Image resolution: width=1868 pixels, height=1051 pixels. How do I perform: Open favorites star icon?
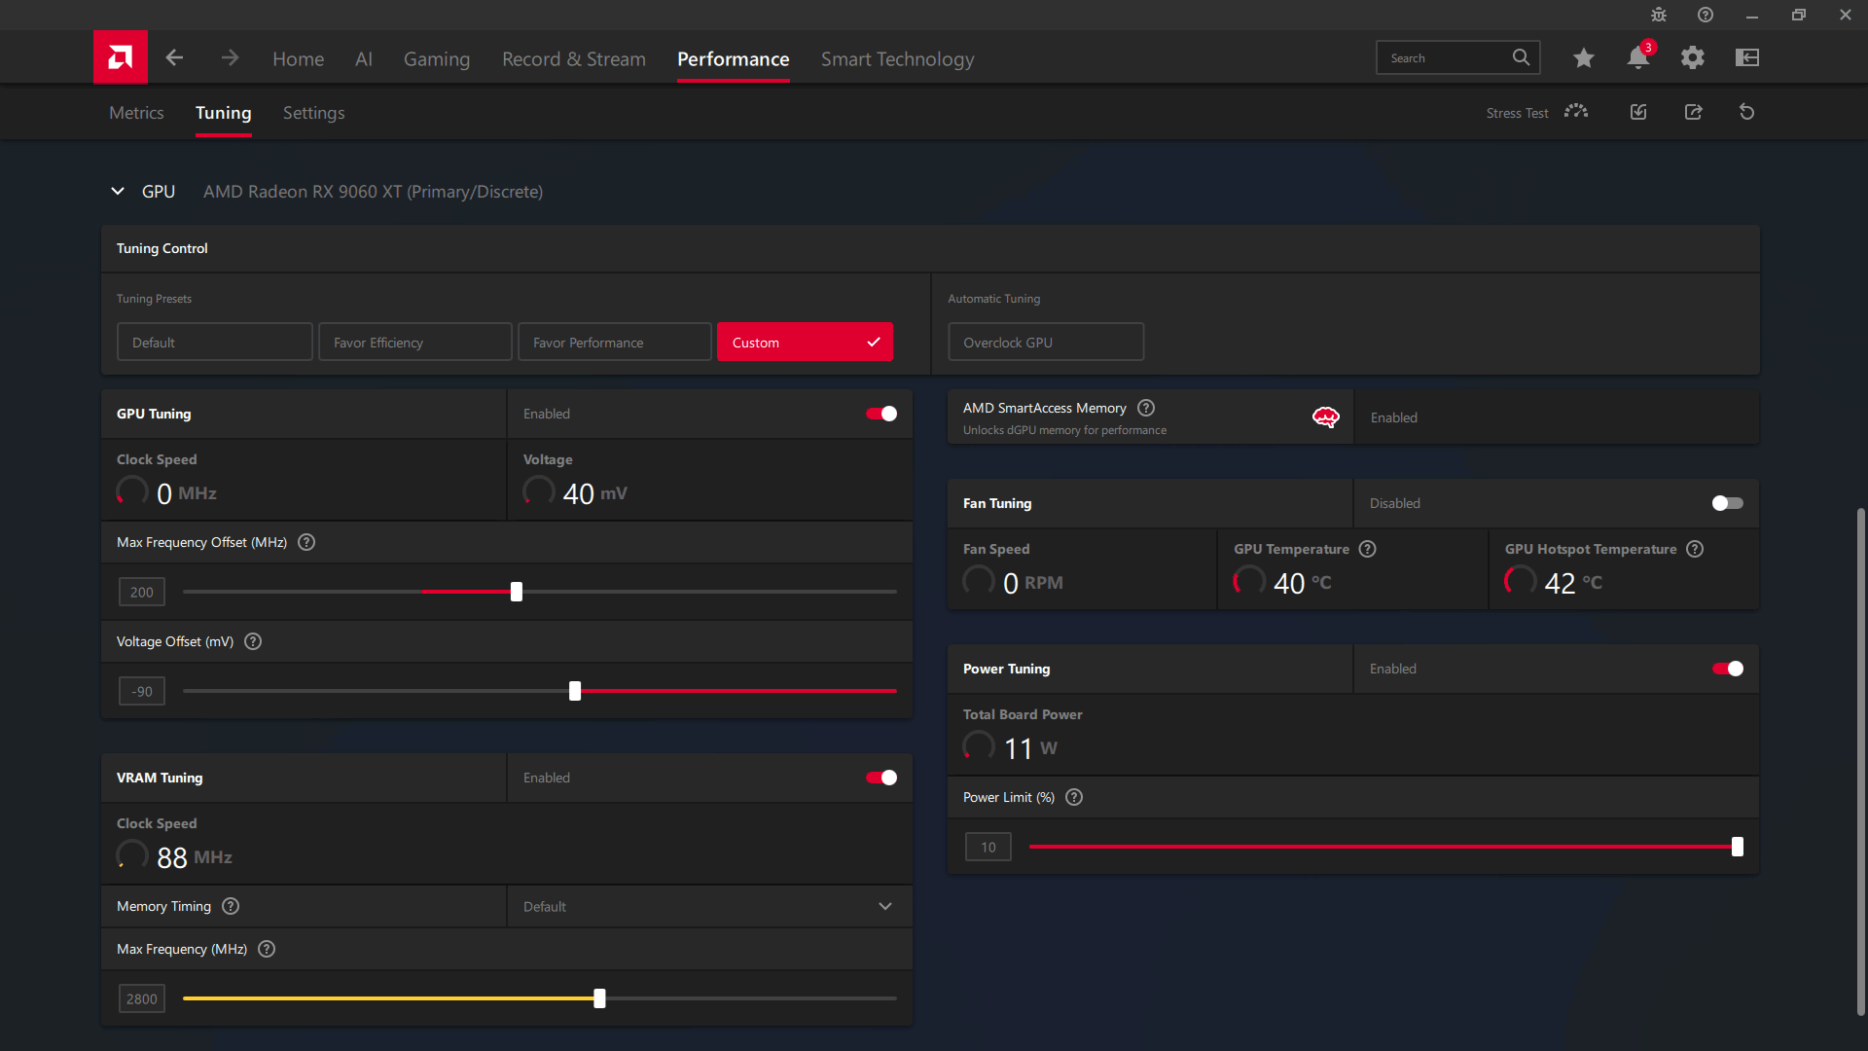(1583, 58)
